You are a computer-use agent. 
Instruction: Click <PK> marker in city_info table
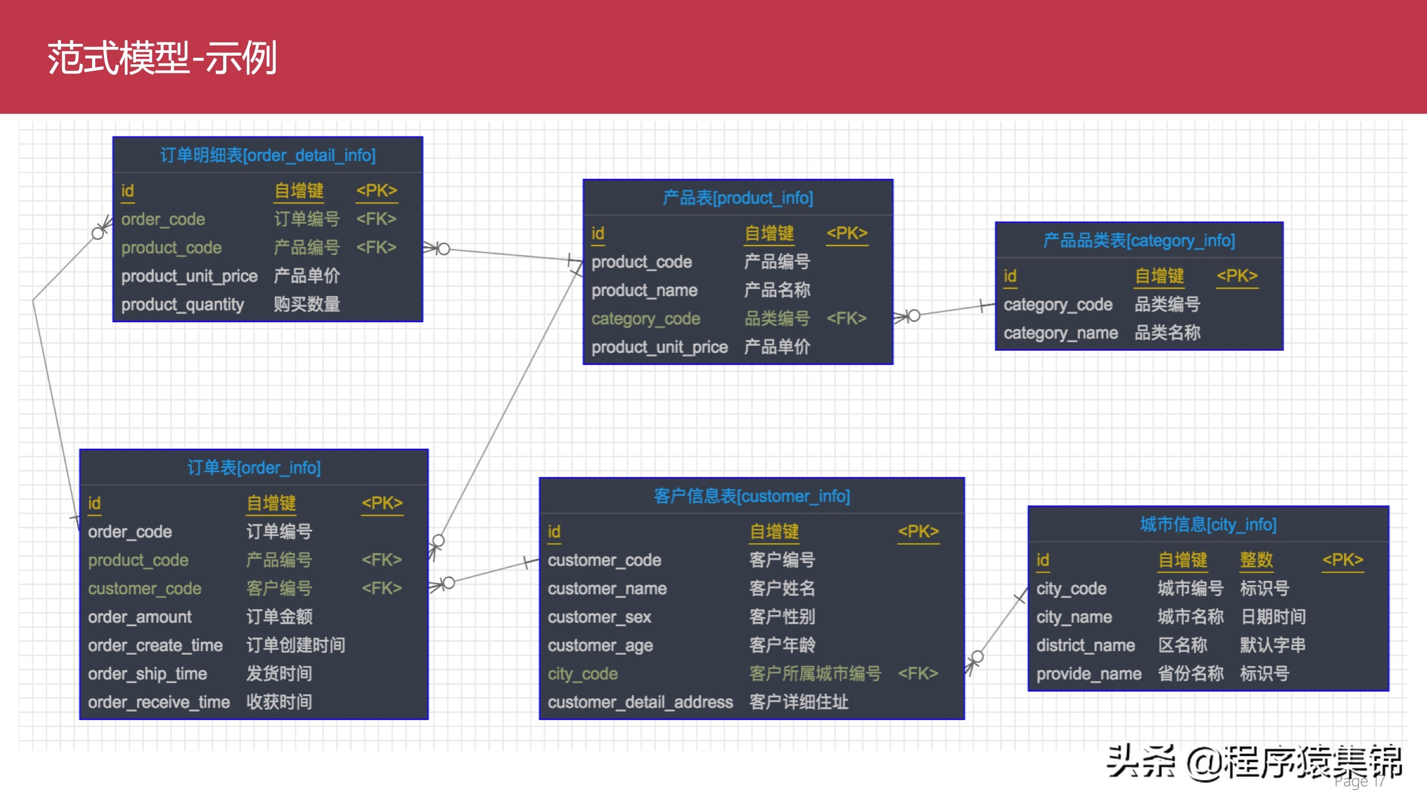1343,560
